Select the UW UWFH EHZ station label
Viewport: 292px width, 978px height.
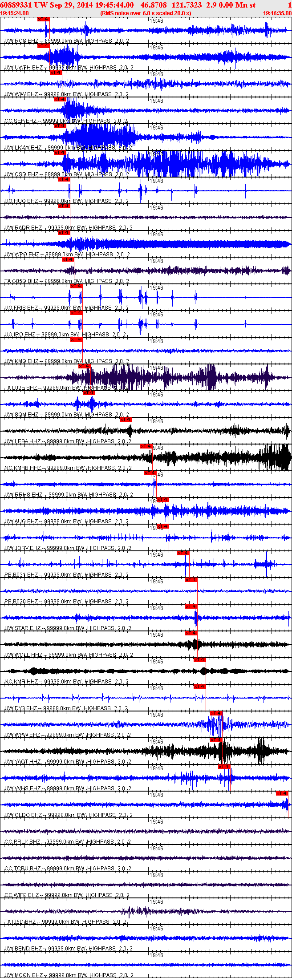(24, 68)
